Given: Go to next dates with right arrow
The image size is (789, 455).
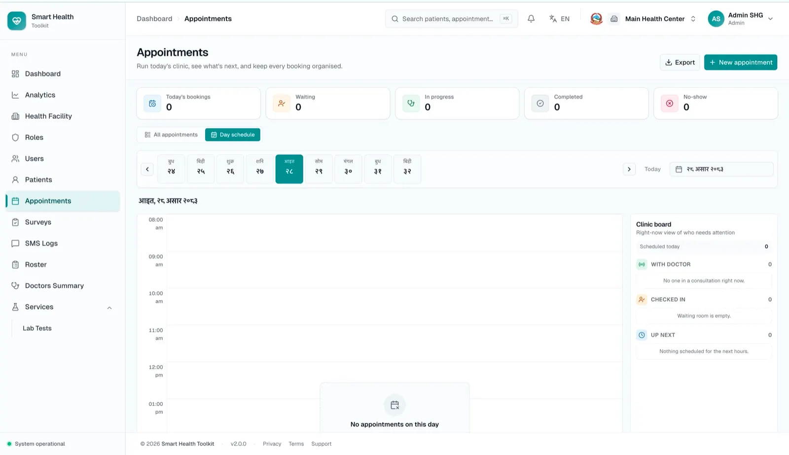Looking at the screenshot, I should [x=629, y=169].
